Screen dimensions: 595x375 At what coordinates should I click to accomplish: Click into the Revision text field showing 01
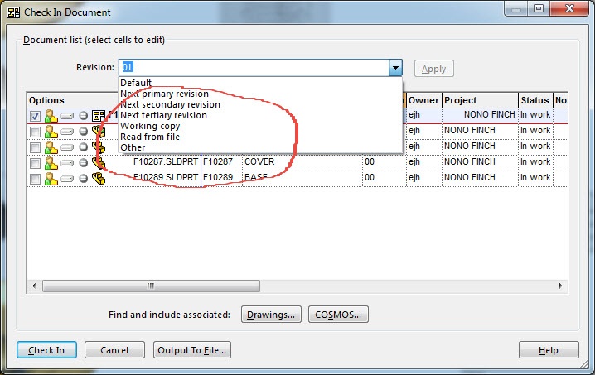(254, 68)
